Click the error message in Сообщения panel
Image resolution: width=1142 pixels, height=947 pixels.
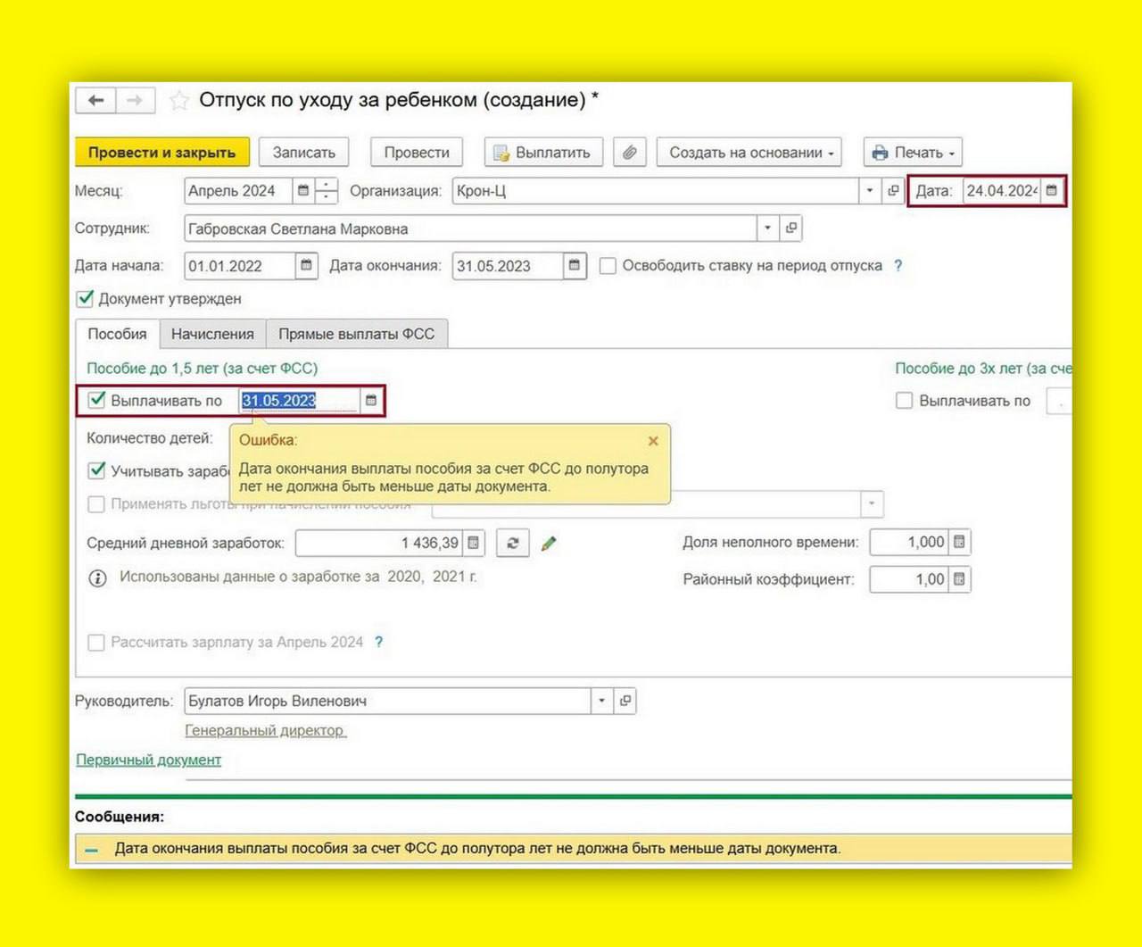pos(478,848)
